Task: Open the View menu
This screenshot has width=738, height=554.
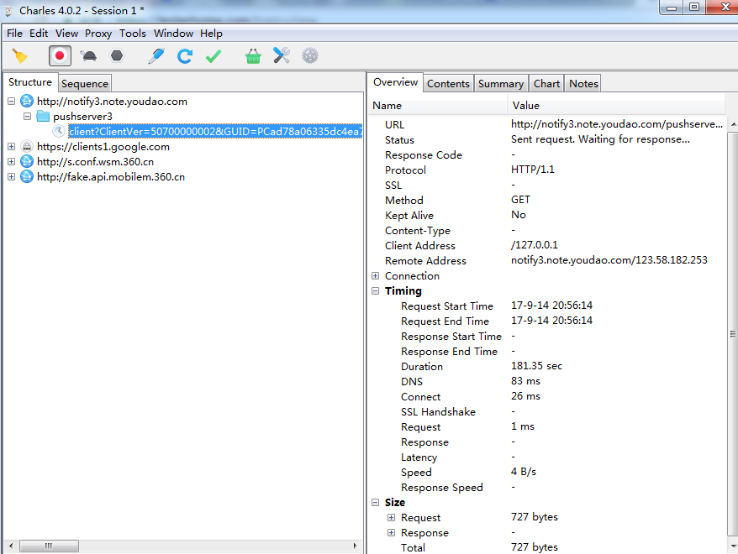Action: click(x=67, y=34)
